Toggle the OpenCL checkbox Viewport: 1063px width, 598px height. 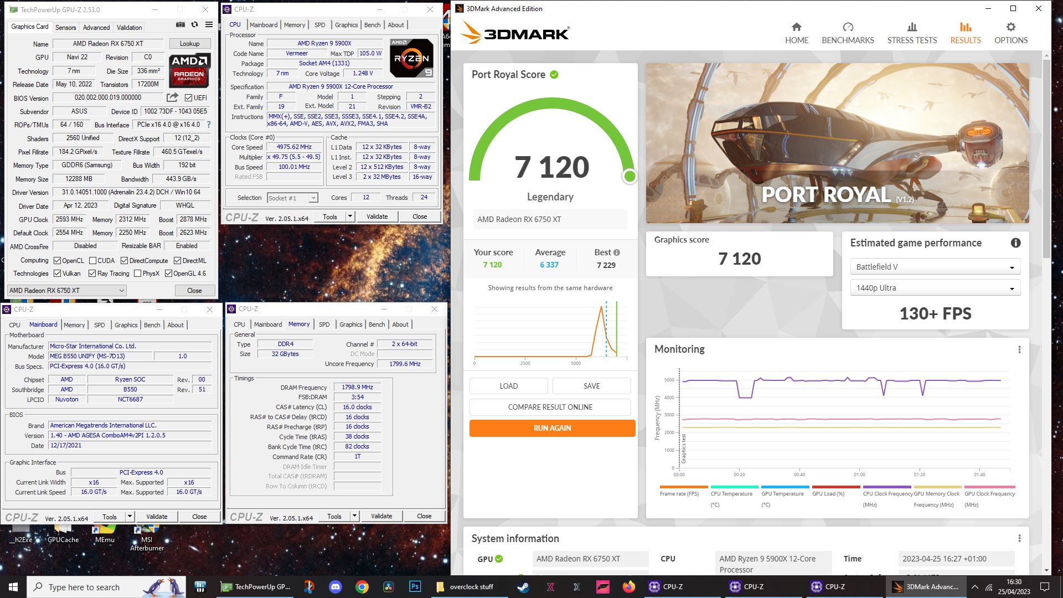pos(57,261)
